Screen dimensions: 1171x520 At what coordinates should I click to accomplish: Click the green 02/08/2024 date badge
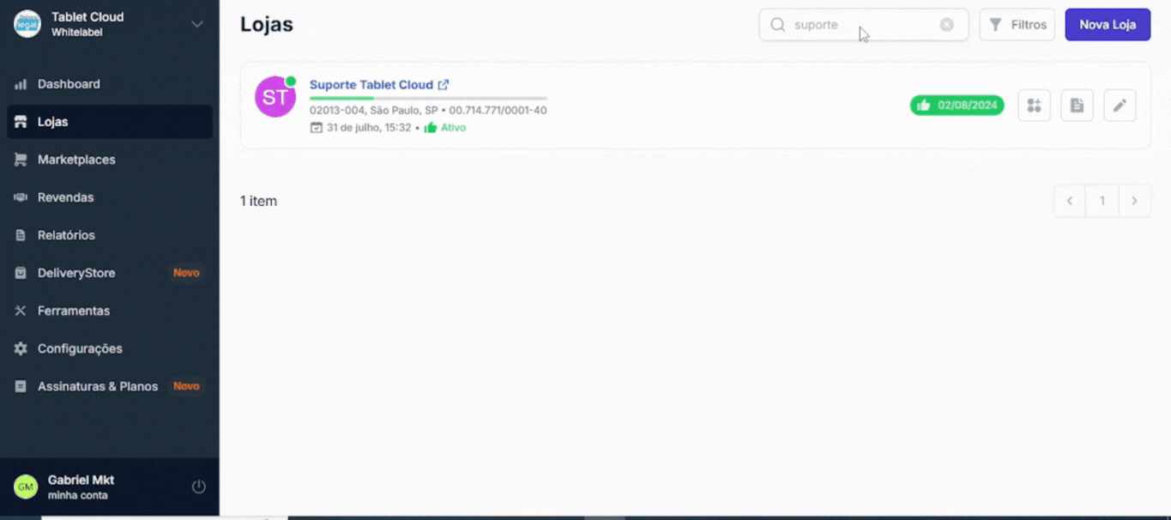pos(957,106)
